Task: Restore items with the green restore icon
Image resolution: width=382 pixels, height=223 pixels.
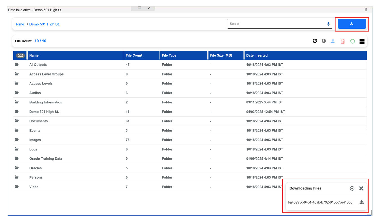Action: [x=352, y=41]
